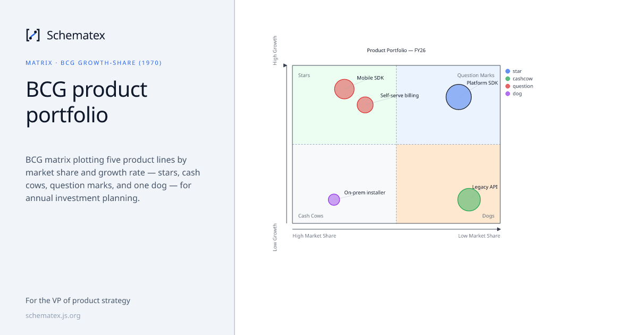Click the 'Self-serve billing' data label
The height and width of the screenshot is (335, 638).
[399, 96]
